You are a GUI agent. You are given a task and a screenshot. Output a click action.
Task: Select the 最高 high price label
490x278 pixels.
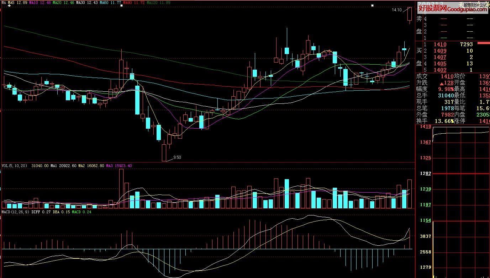[460, 89]
